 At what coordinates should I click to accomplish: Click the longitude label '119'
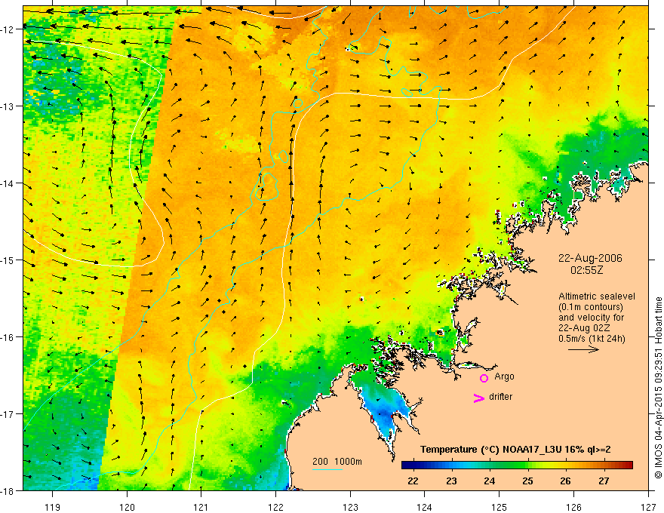click(53, 507)
